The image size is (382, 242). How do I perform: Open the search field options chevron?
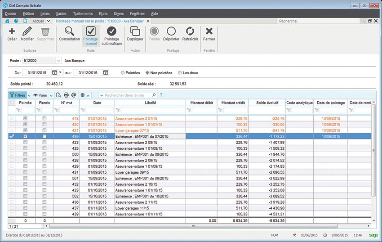click(x=102, y=95)
